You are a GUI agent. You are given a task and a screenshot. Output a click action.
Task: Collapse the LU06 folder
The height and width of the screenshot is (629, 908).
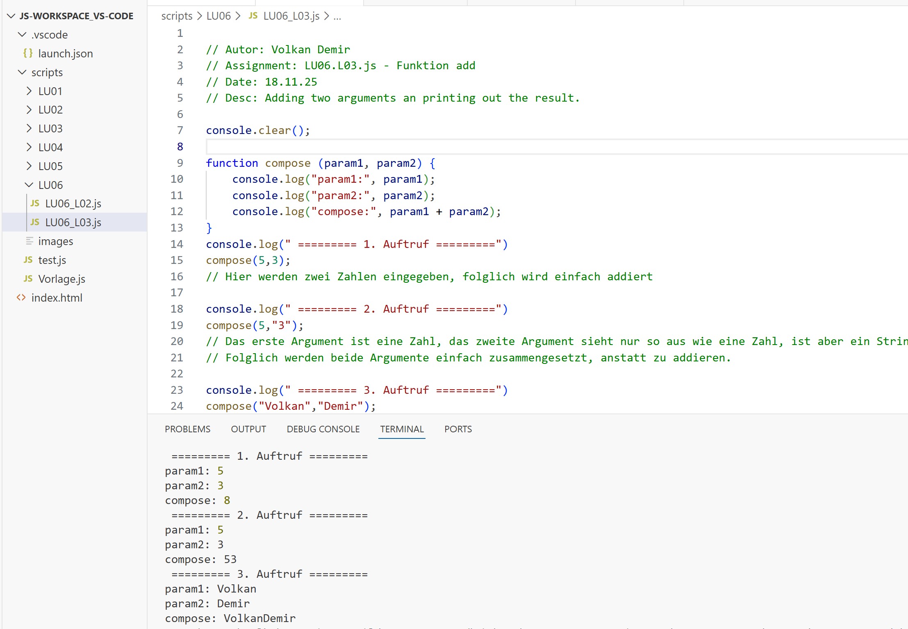29,185
